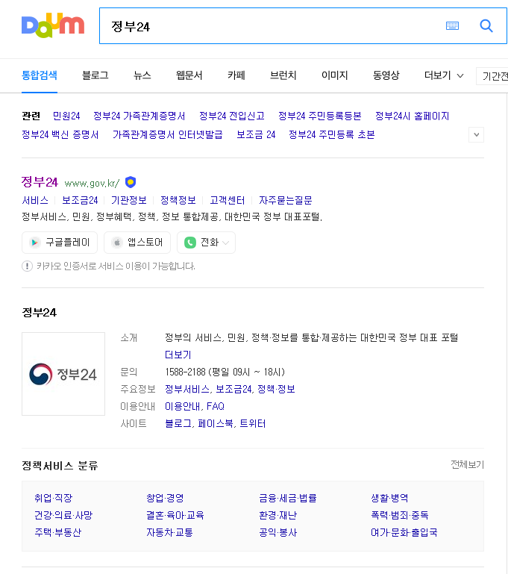Click the 기관정보 sublink
The image size is (508, 574).
(x=129, y=200)
